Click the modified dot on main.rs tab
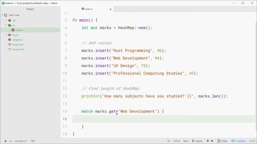This screenshot has height=144, width=257. tap(110, 9)
